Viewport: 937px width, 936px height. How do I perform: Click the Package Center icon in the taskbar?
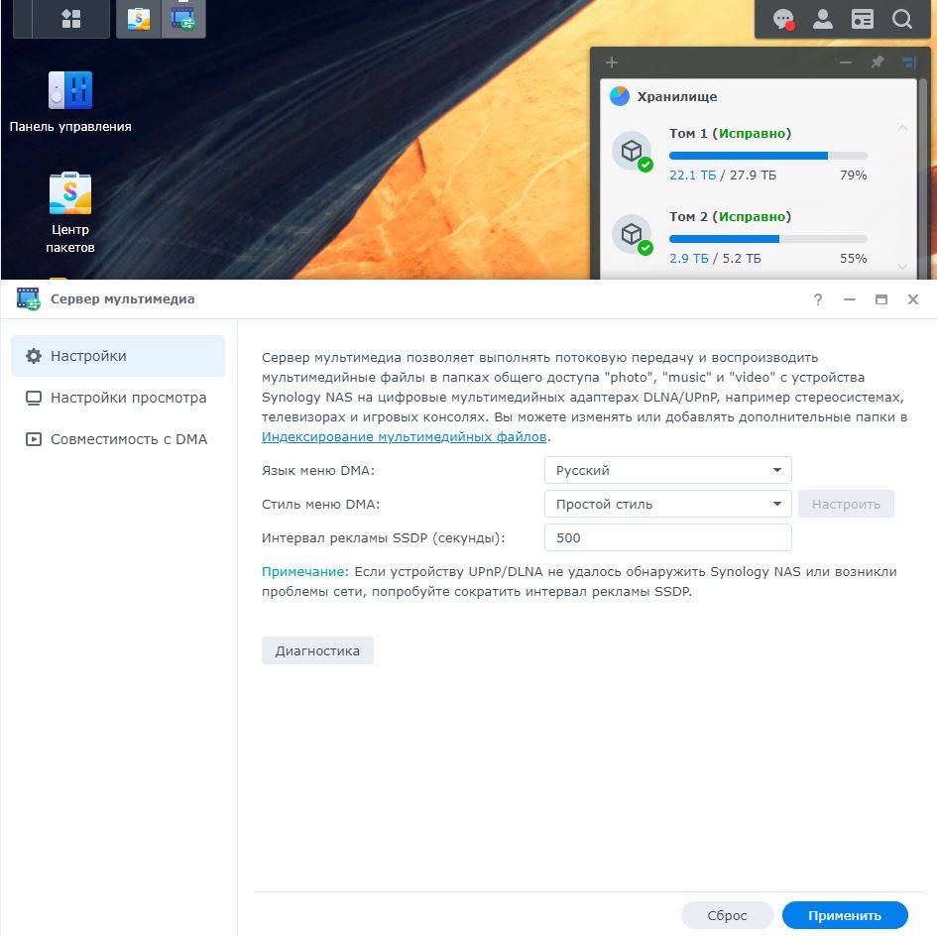coord(139,19)
